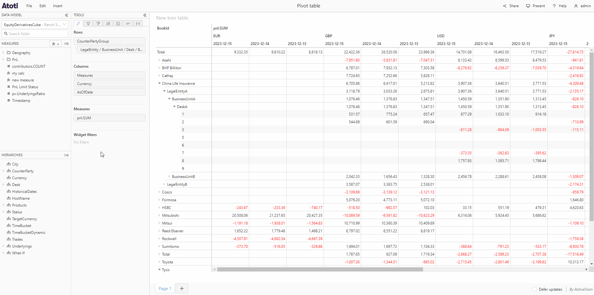
Task: Click the Share icon in header
Action: (x=505, y=6)
